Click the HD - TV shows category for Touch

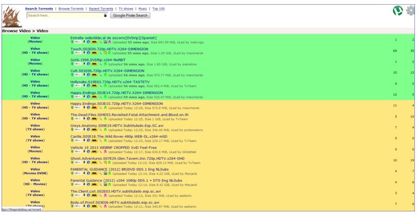pyautogui.click(x=35, y=53)
